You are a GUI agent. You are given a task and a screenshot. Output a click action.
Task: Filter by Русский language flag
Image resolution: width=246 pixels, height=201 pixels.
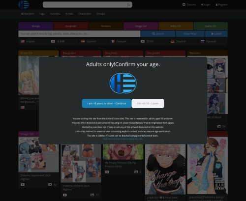208,41
